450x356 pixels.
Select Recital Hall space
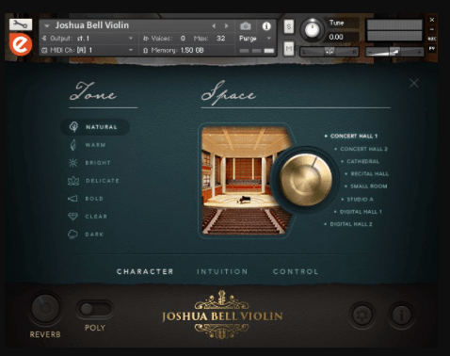(x=367, y=173)
